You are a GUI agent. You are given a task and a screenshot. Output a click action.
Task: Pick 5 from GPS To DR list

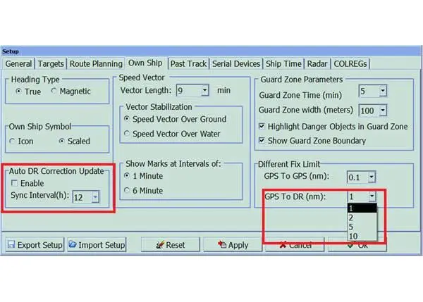(362, 227)
